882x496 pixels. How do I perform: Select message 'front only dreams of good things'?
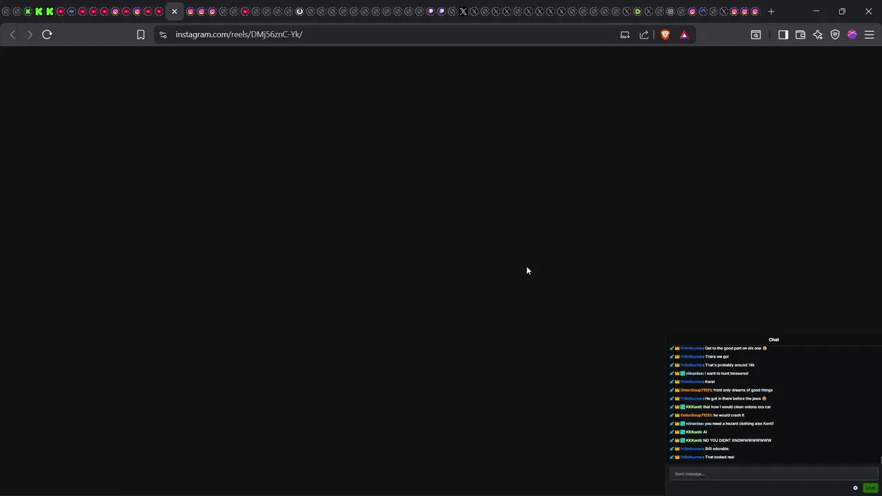tap(743, 390)
